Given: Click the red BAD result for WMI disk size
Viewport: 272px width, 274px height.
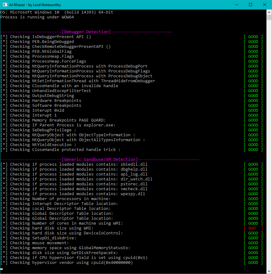Looking at the screenshot, I should click(x=253, y=228).
